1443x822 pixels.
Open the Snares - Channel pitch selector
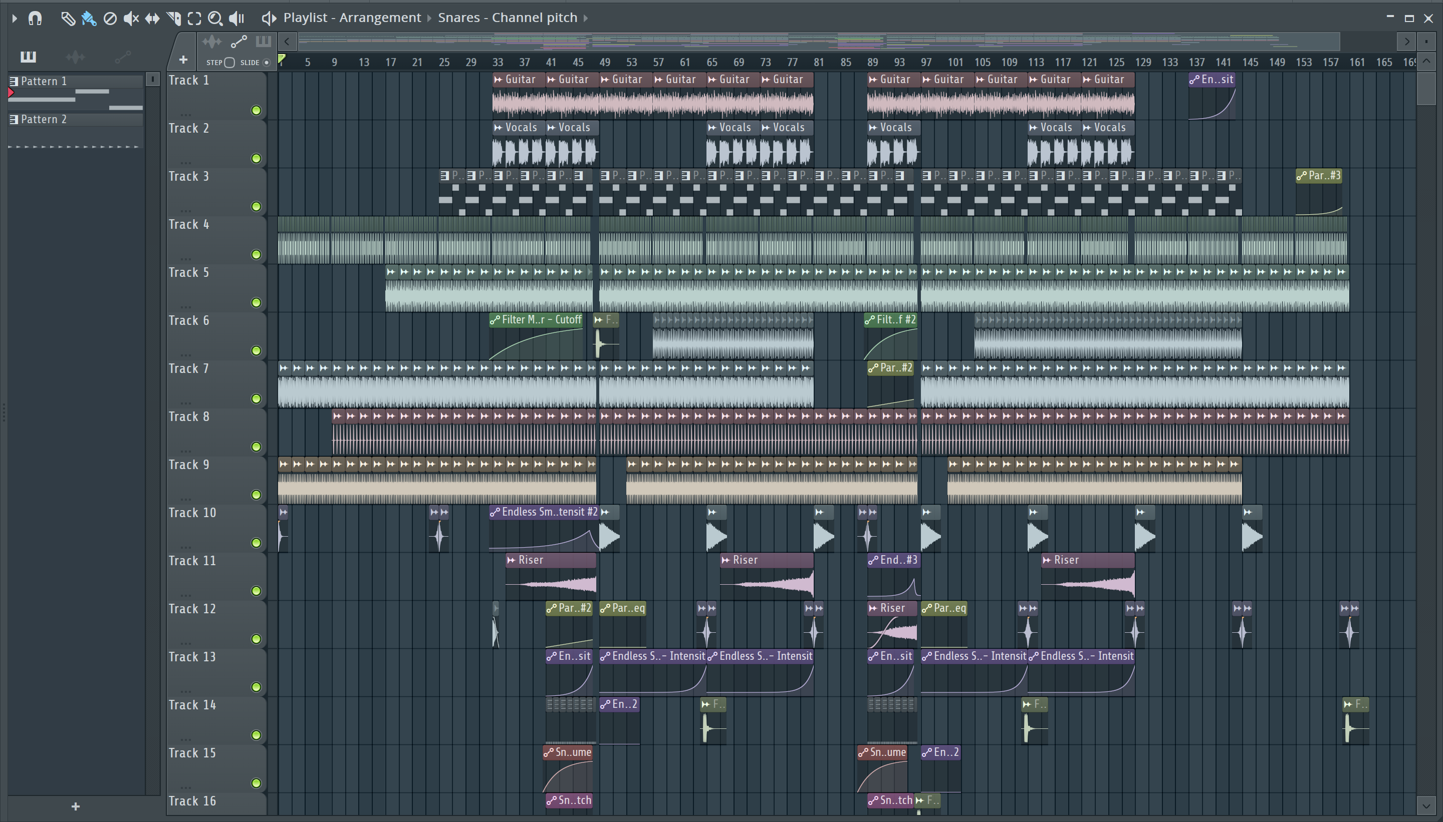click(x=508, y=18)
